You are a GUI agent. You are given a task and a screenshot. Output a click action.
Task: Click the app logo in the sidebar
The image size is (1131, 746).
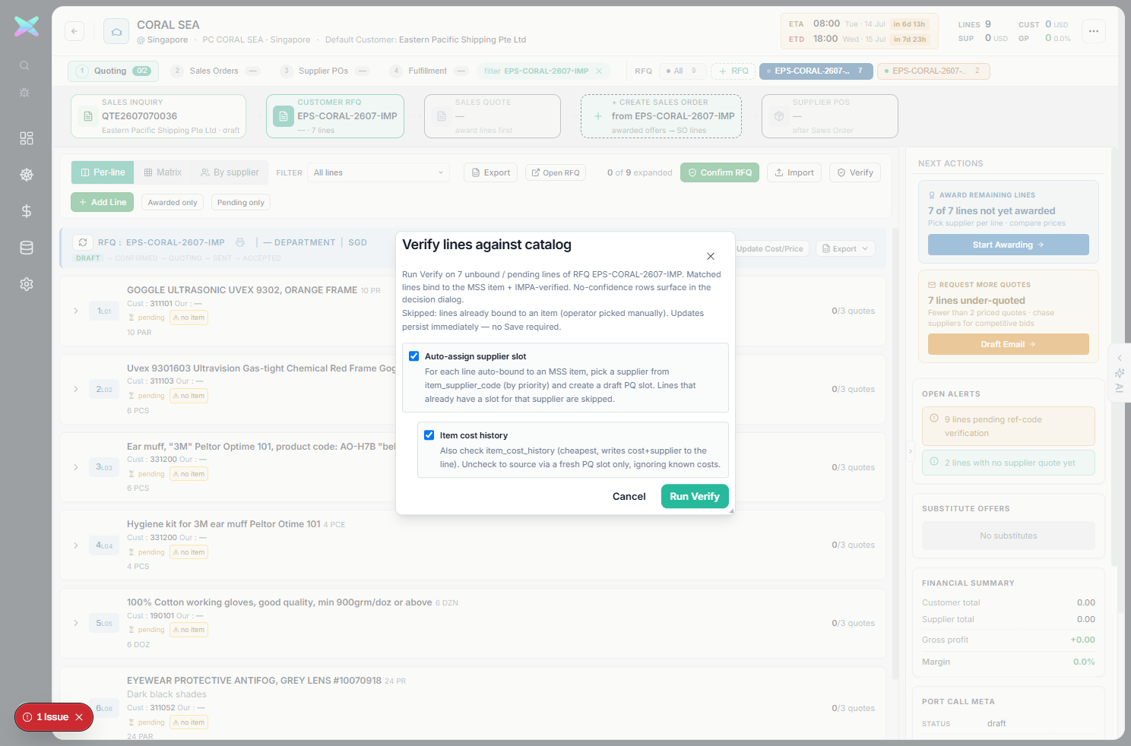pyautogui.click(x=27, y=27)
